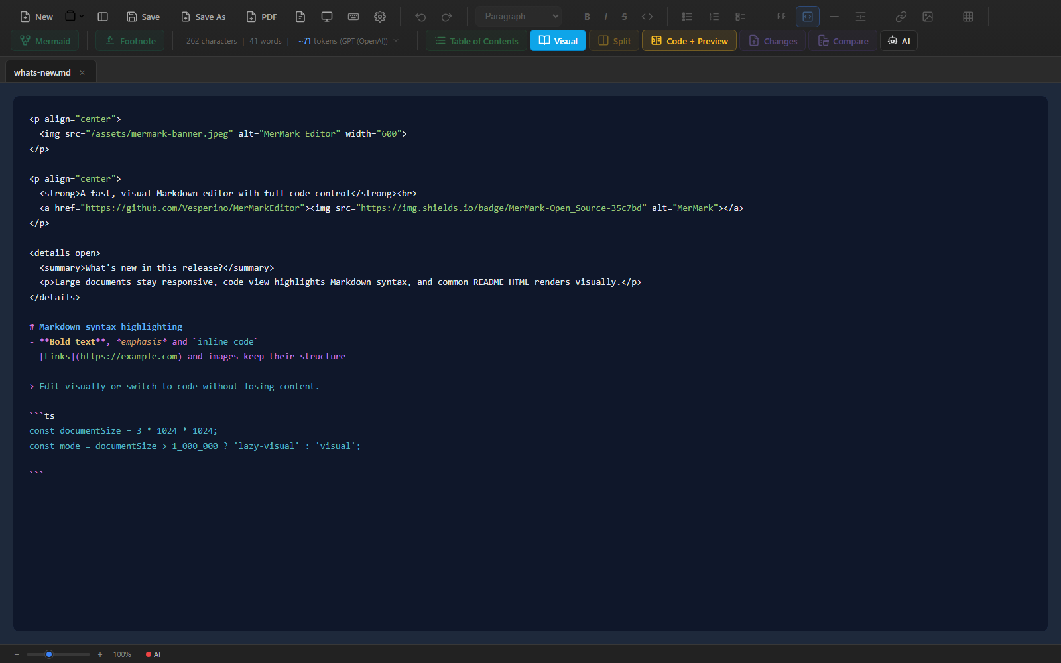
Task: Switch to Split view mode
Action: [x=614, y=41]
